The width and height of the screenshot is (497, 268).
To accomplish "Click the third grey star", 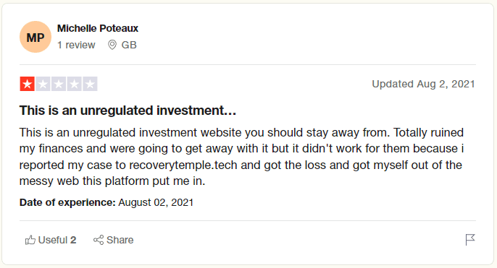I will (x=59, y=84).
